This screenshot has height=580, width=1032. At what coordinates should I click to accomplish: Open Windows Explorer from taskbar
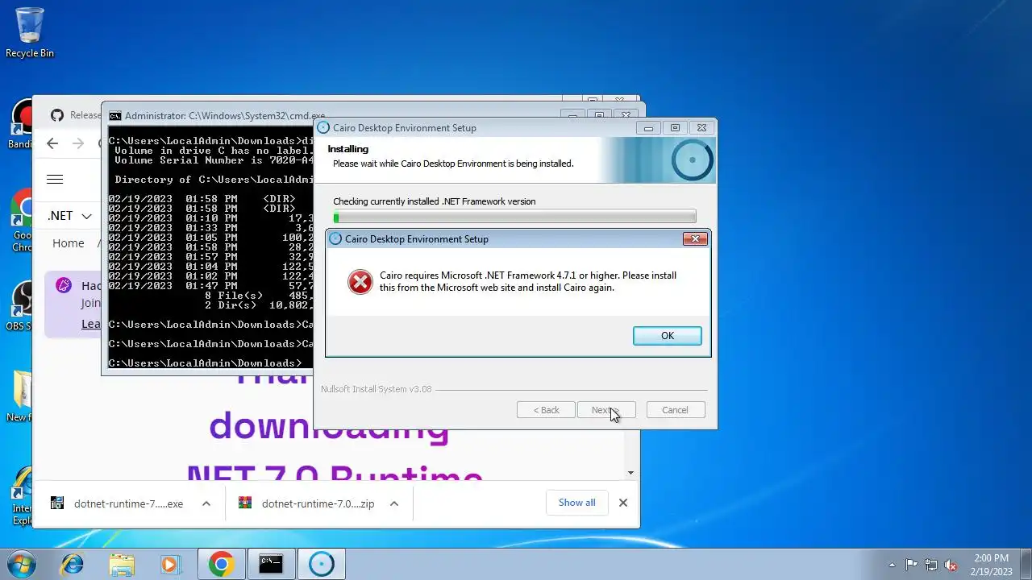tap(122, 564)
